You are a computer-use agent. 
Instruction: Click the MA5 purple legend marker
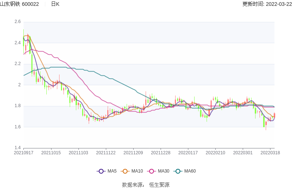click(x=101, y=171)
